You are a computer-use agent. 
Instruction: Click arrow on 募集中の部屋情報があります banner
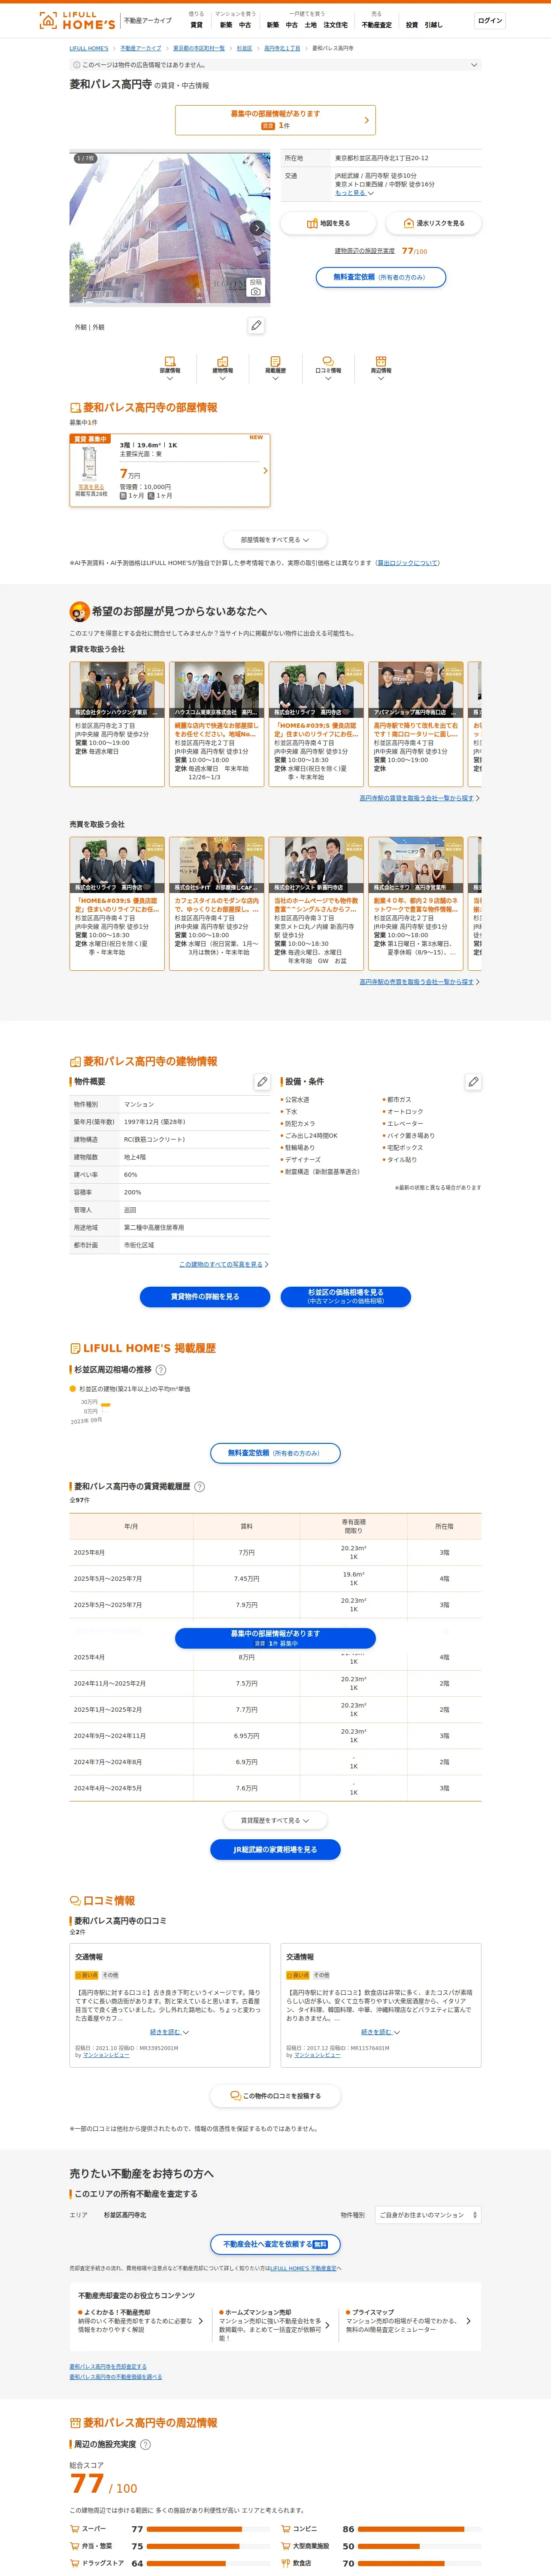pyautogui.click(x=366, y=120)
